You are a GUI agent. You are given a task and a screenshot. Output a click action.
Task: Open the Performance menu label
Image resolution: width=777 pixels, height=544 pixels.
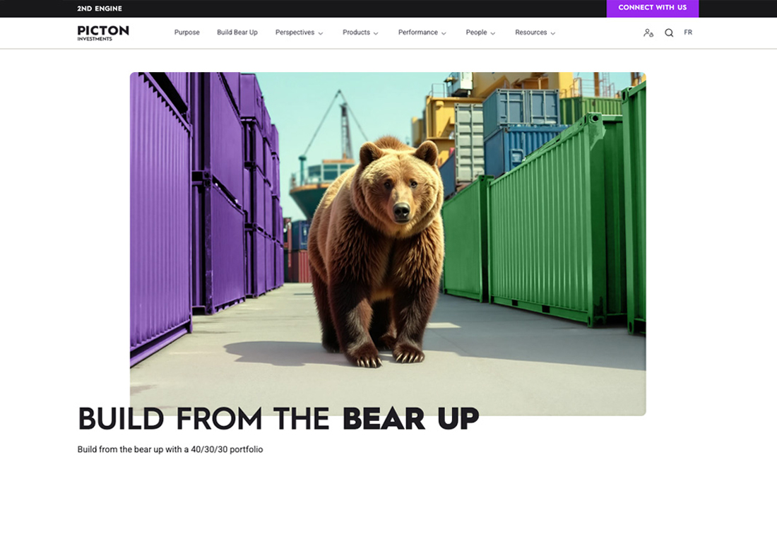(417, 32)
